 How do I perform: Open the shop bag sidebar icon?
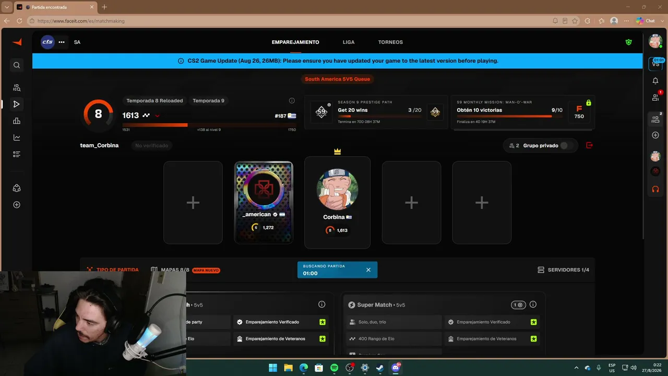point(17,188)
